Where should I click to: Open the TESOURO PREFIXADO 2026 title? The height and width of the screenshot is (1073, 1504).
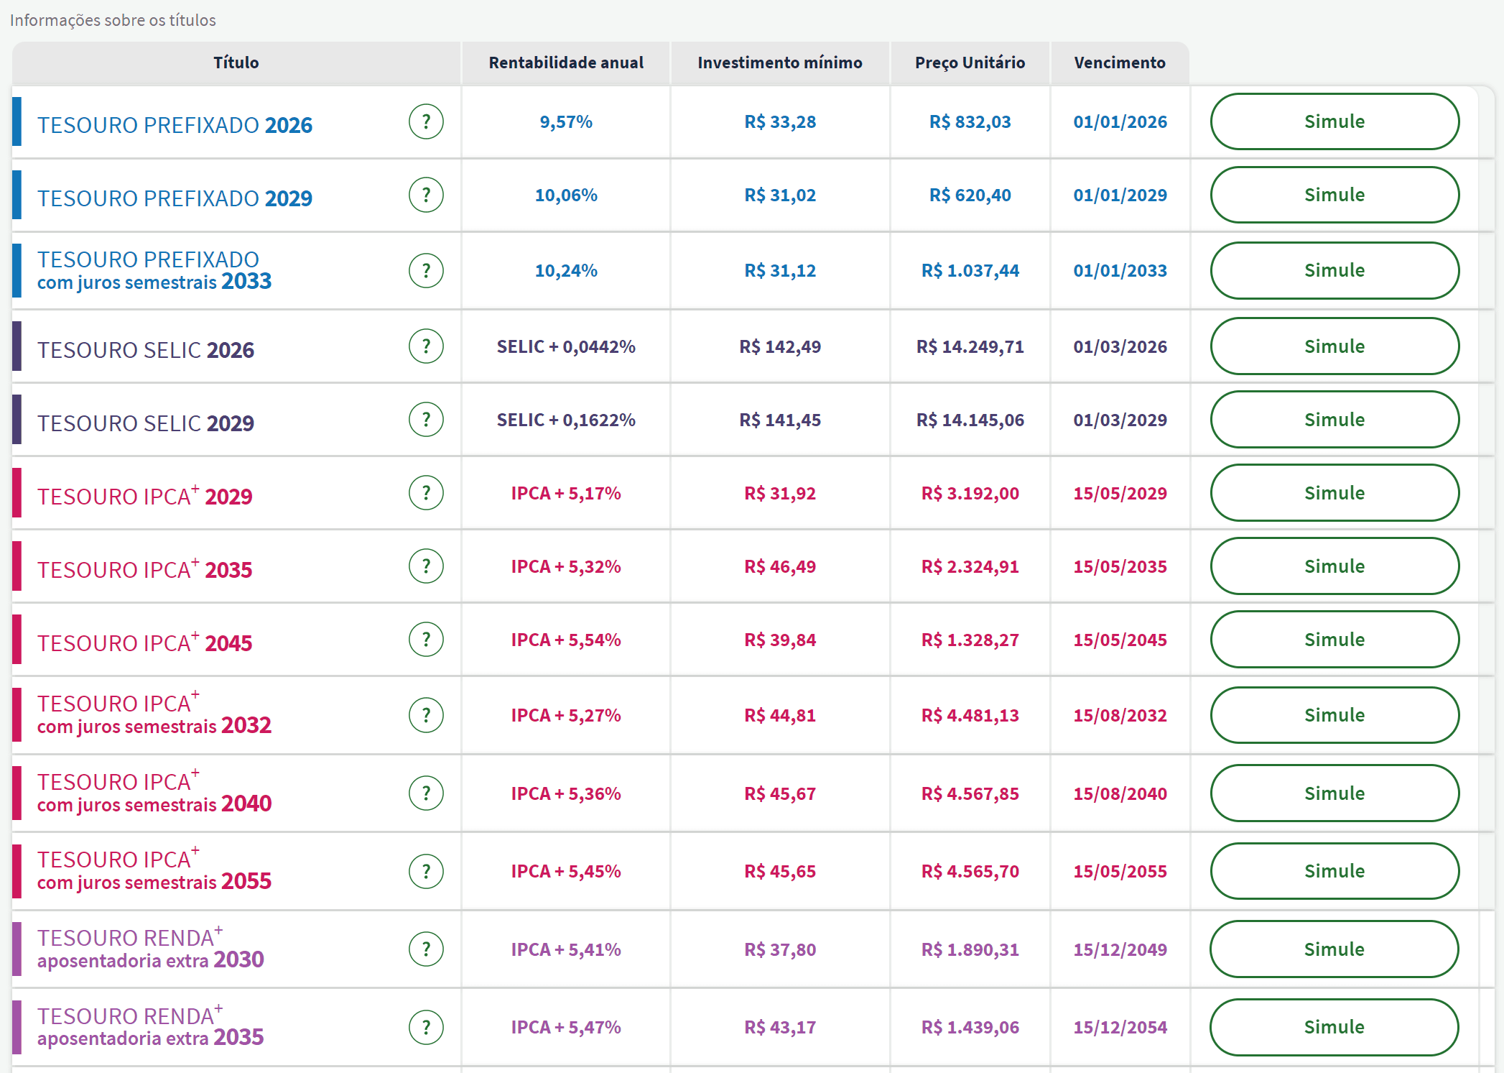(x=175, y=125)
